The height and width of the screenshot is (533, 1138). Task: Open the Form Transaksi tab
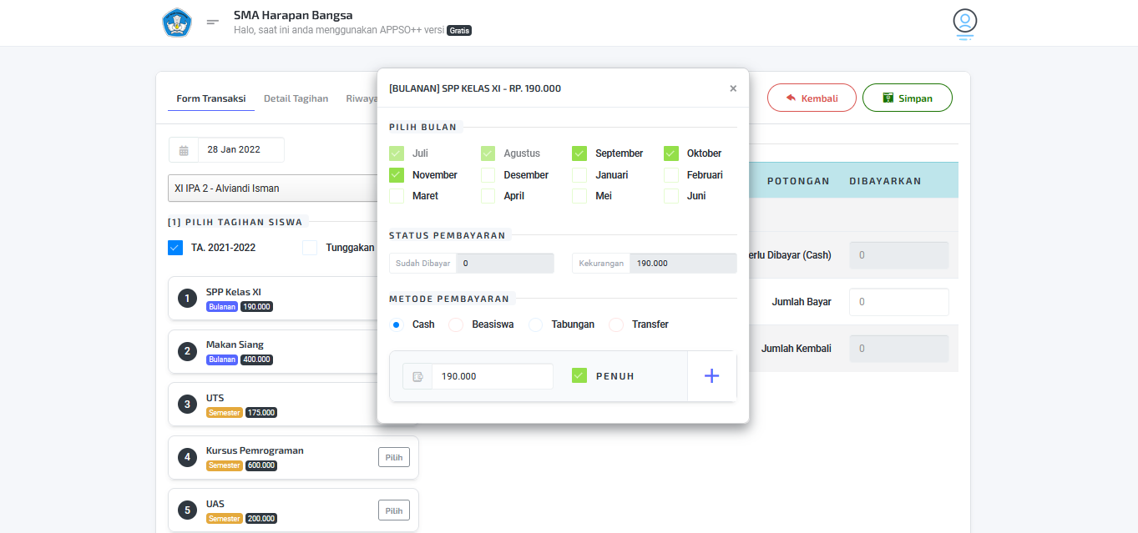coord(210,98)
